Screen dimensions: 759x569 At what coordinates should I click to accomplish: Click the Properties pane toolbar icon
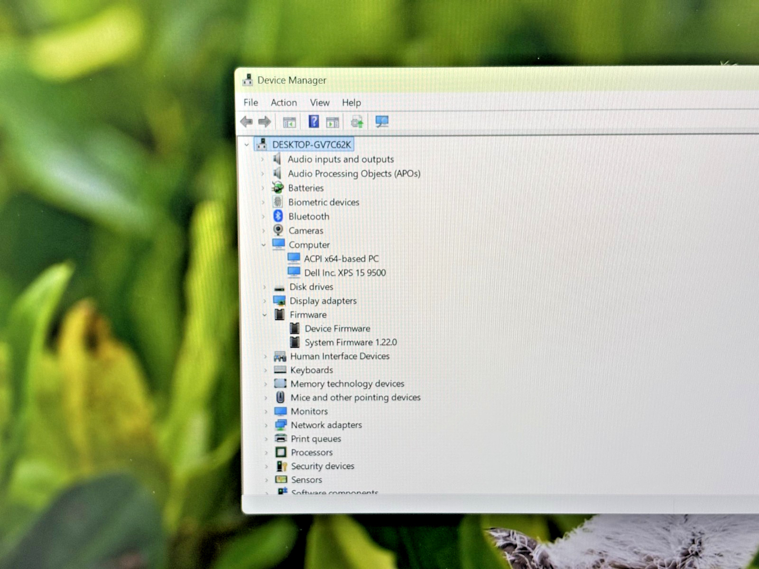(333, 122)
